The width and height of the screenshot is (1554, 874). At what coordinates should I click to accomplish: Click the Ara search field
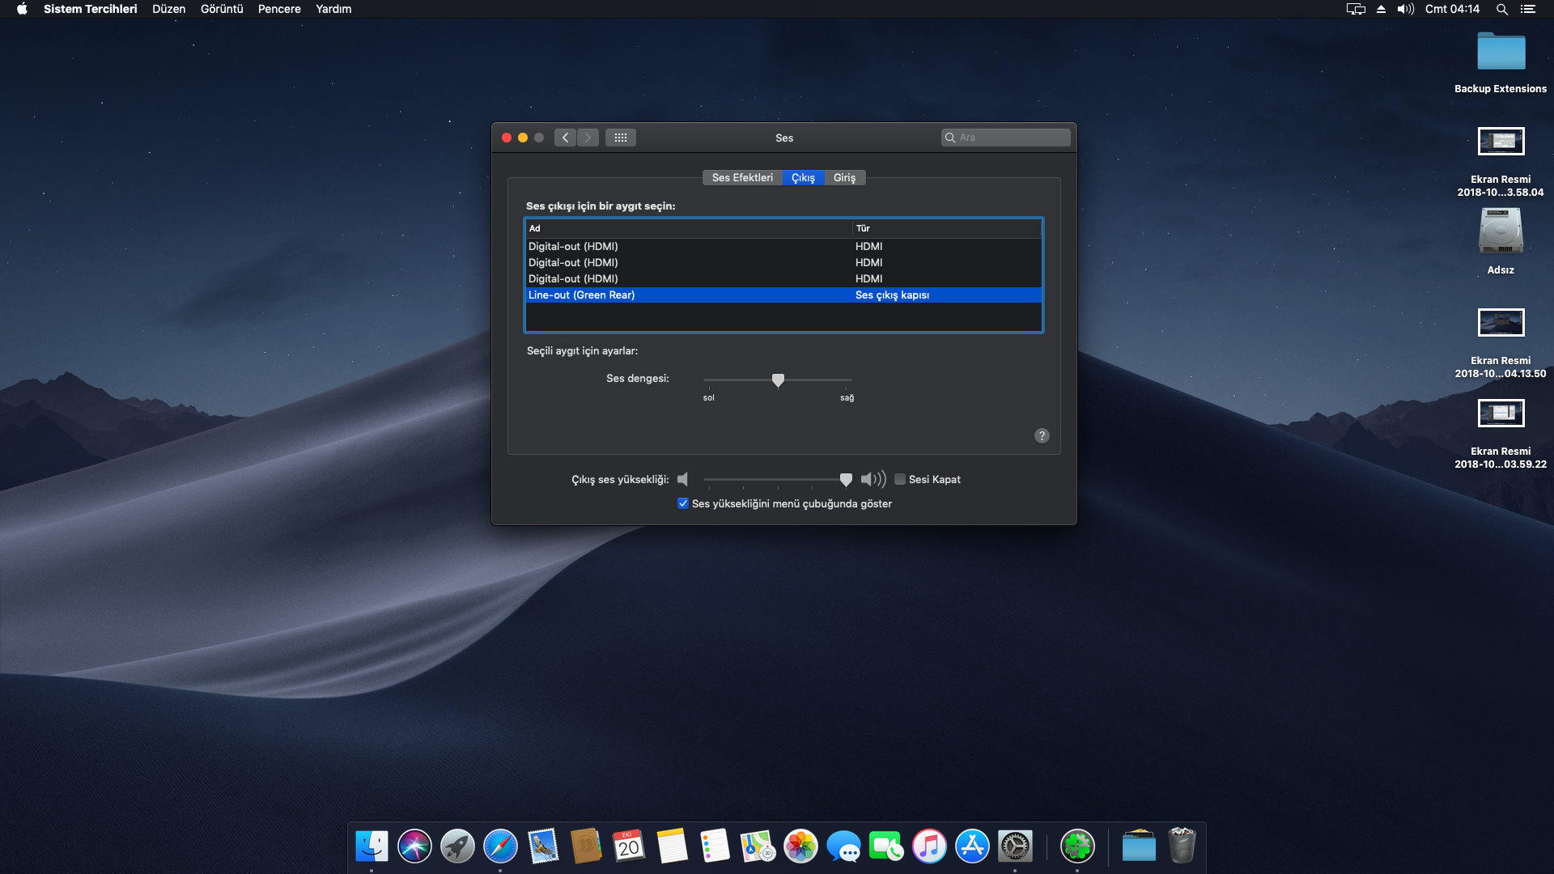pos(1012,138)
